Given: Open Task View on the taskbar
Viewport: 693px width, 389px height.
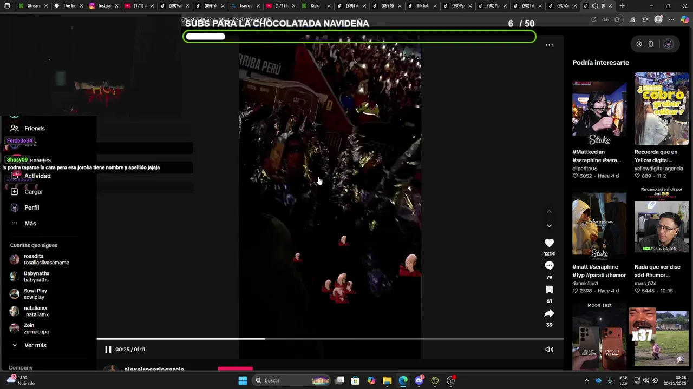Looking at the screenshot, I should [340, 380].
